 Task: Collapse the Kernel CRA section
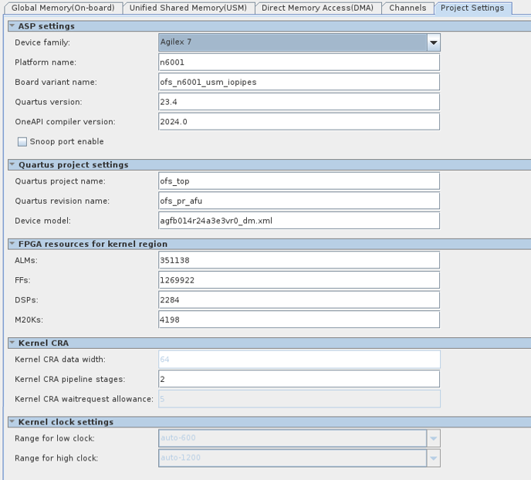tap(12, 343)
